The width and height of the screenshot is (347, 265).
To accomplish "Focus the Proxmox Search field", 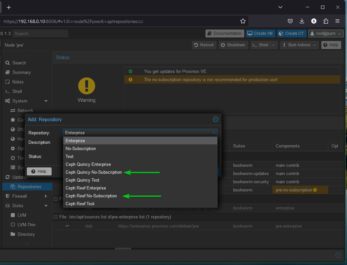I will click(40, 33).
